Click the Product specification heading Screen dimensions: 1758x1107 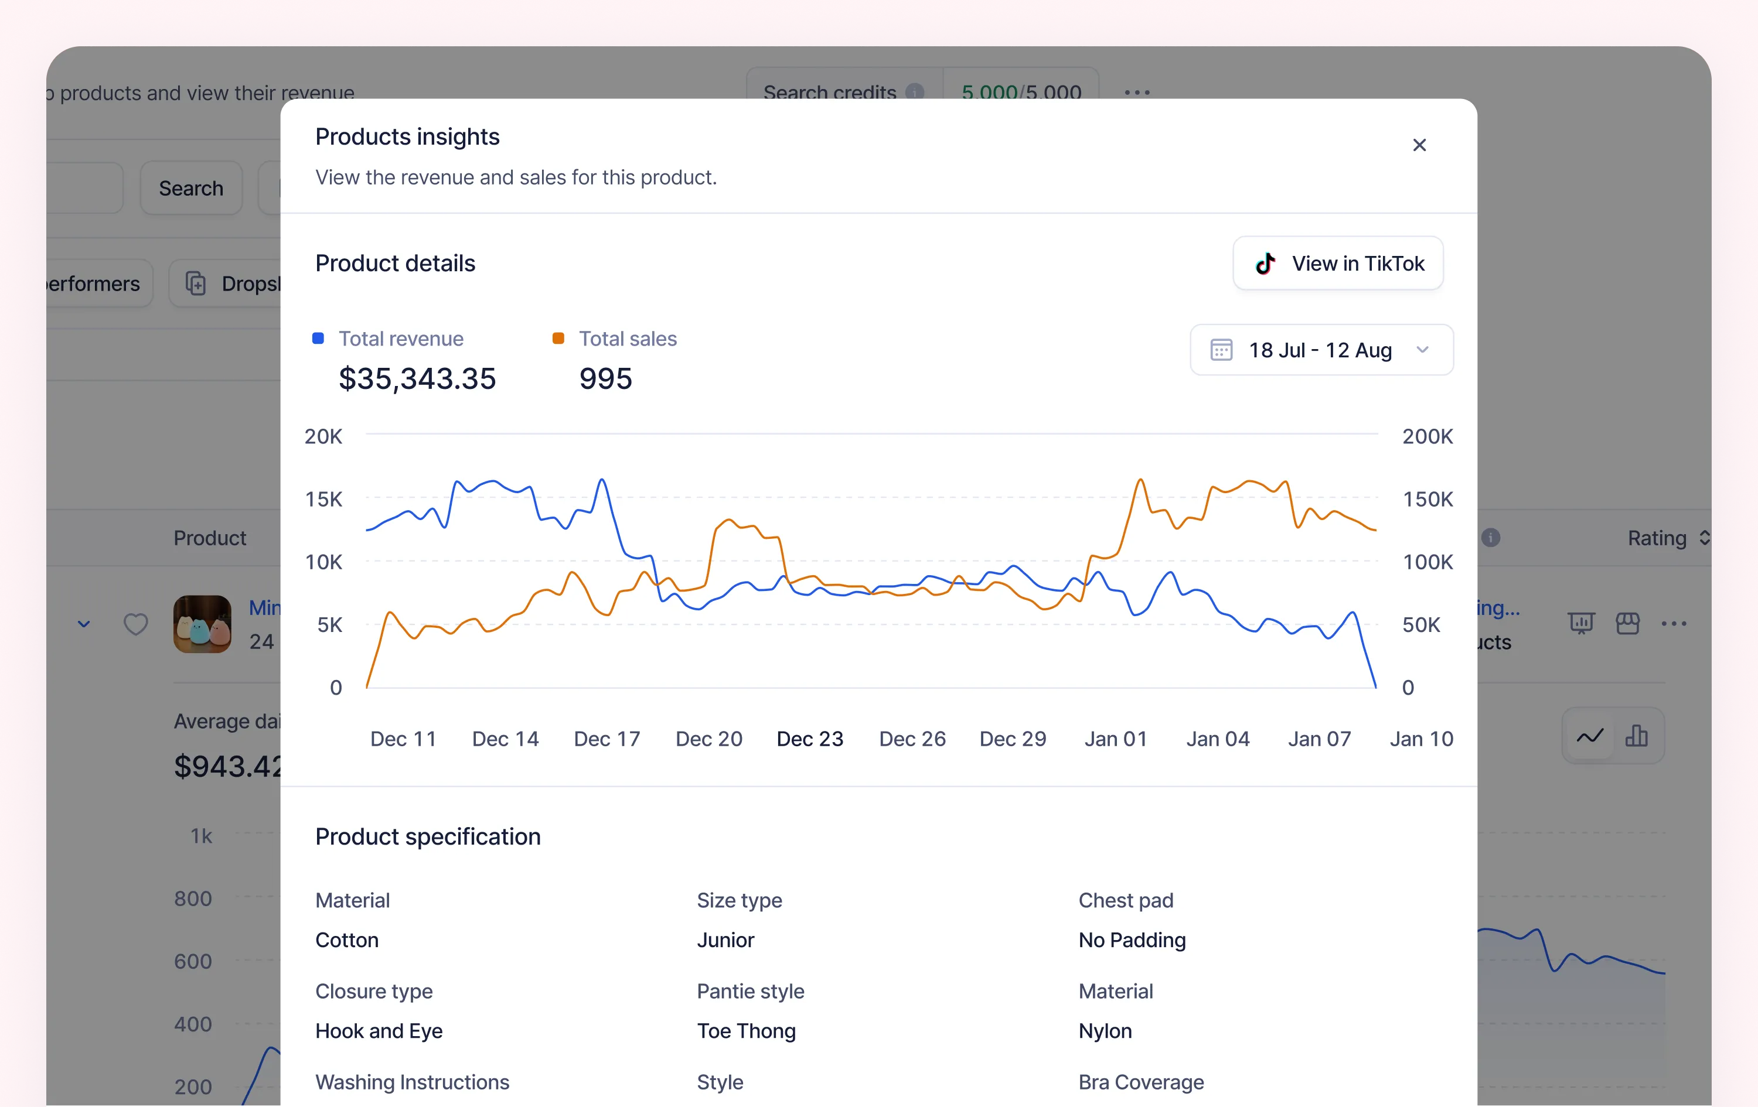428,837
